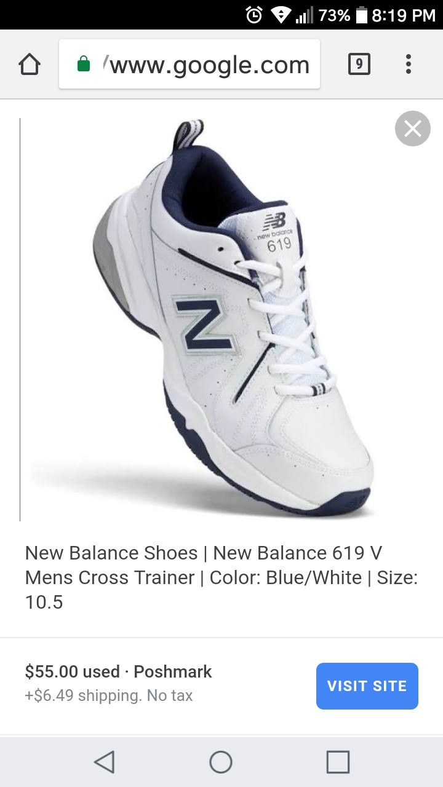Close the product preview with X
Screen dimensions: 443x787
[x=412, y=129]
